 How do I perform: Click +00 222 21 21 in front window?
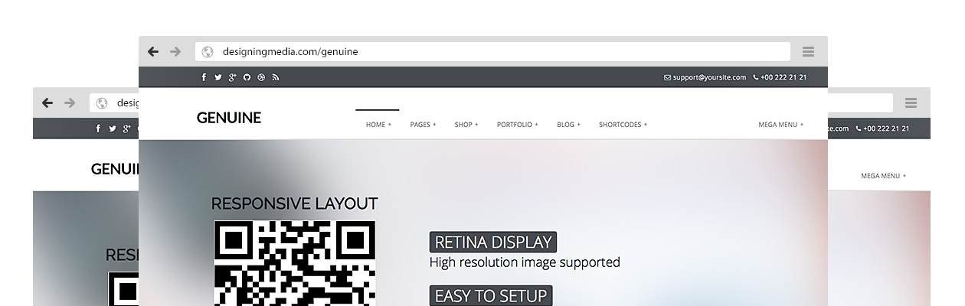pyautogui.click(x=783, y=77)
